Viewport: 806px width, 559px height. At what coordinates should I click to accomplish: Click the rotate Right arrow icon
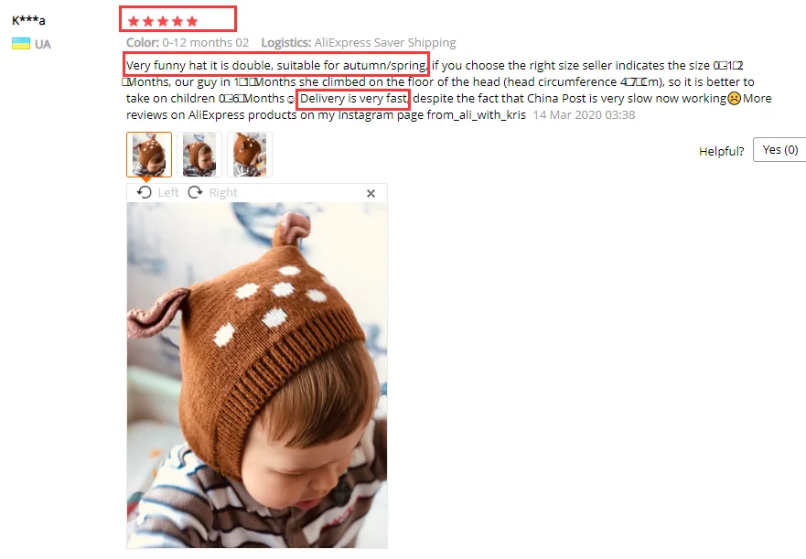[196, 192]
